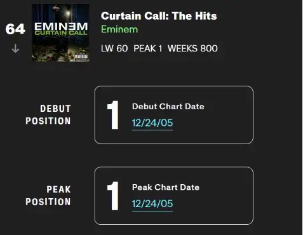The width and height of the screenshot is (303, 235).
Task: Select the Debut Position label
Action: (x=48, y=115)
